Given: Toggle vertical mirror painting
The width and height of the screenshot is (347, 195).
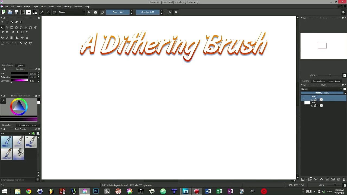Looking at the screenshot, I should (176, 12).
